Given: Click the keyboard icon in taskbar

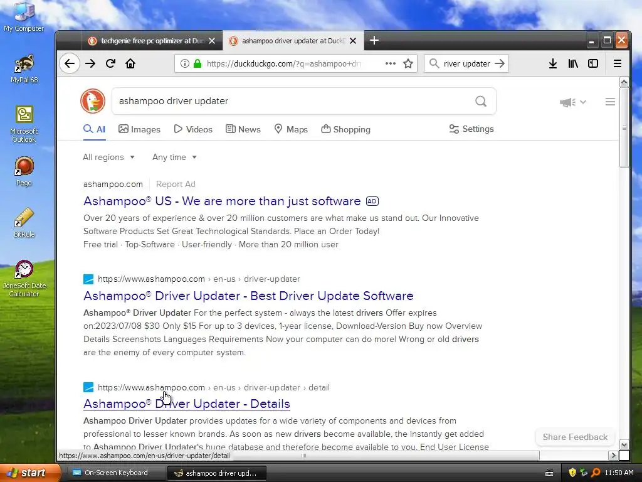Looking at the screenshot, I should click(x=549, y=473).
